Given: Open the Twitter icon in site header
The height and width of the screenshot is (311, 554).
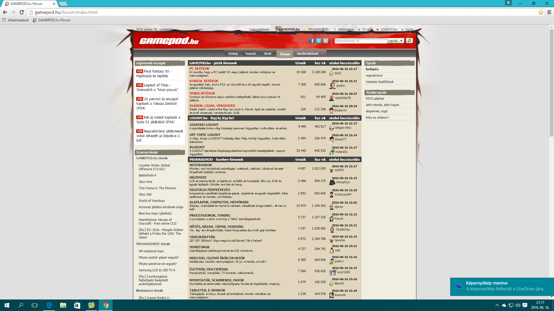Looking at the screenshot, I should (x=319, y=41).
